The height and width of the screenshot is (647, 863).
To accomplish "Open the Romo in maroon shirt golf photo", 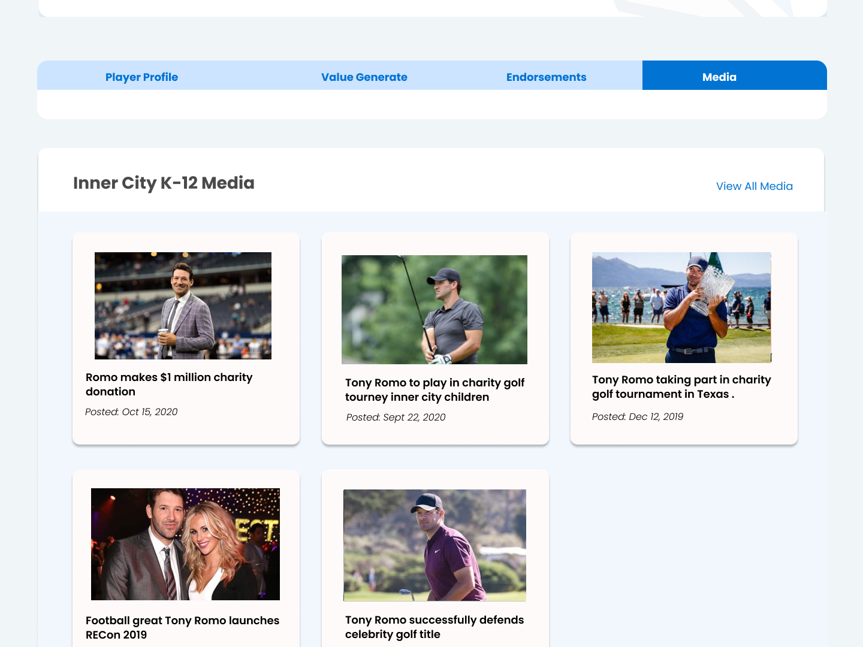I will (434, 545).
